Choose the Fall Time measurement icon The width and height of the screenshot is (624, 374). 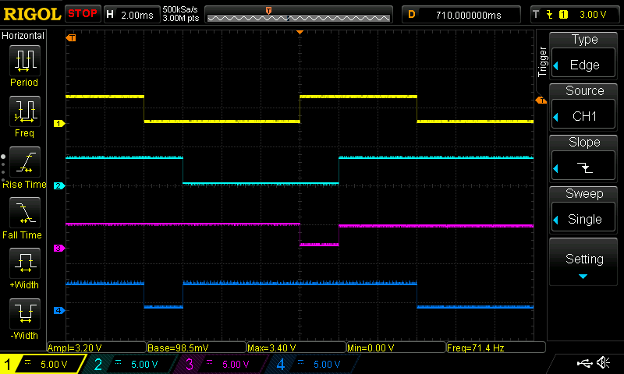point(25,213)
